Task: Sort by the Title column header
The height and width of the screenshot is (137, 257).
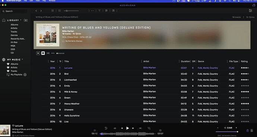Action: [x=67, y=61]
